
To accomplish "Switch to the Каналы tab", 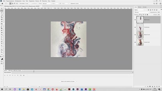I will coord(139,7).
